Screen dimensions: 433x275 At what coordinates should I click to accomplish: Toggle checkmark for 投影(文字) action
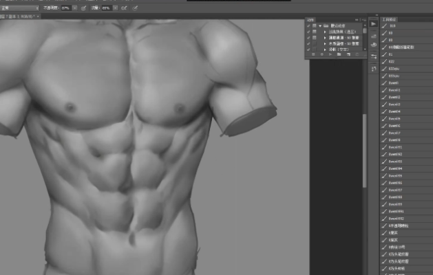308,49
